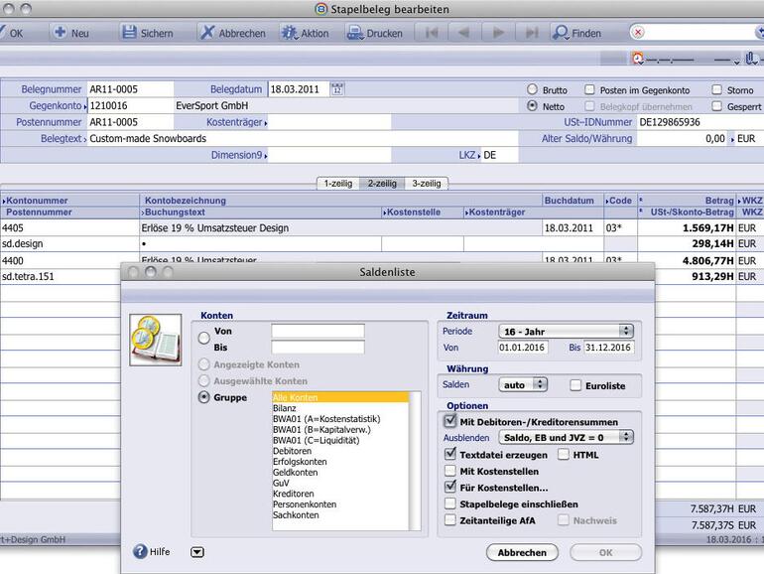This screenshot has height=574, width=764.
Task: Open calendar picker next to Belegdatum
Action: coord(337,88)
